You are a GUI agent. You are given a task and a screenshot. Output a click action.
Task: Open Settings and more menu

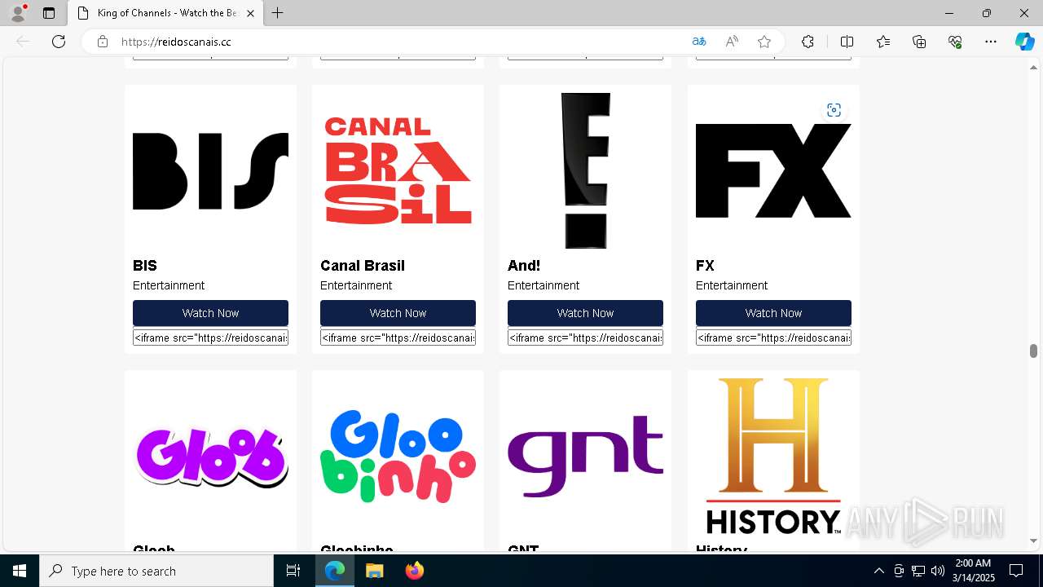[x=991, y=42]
